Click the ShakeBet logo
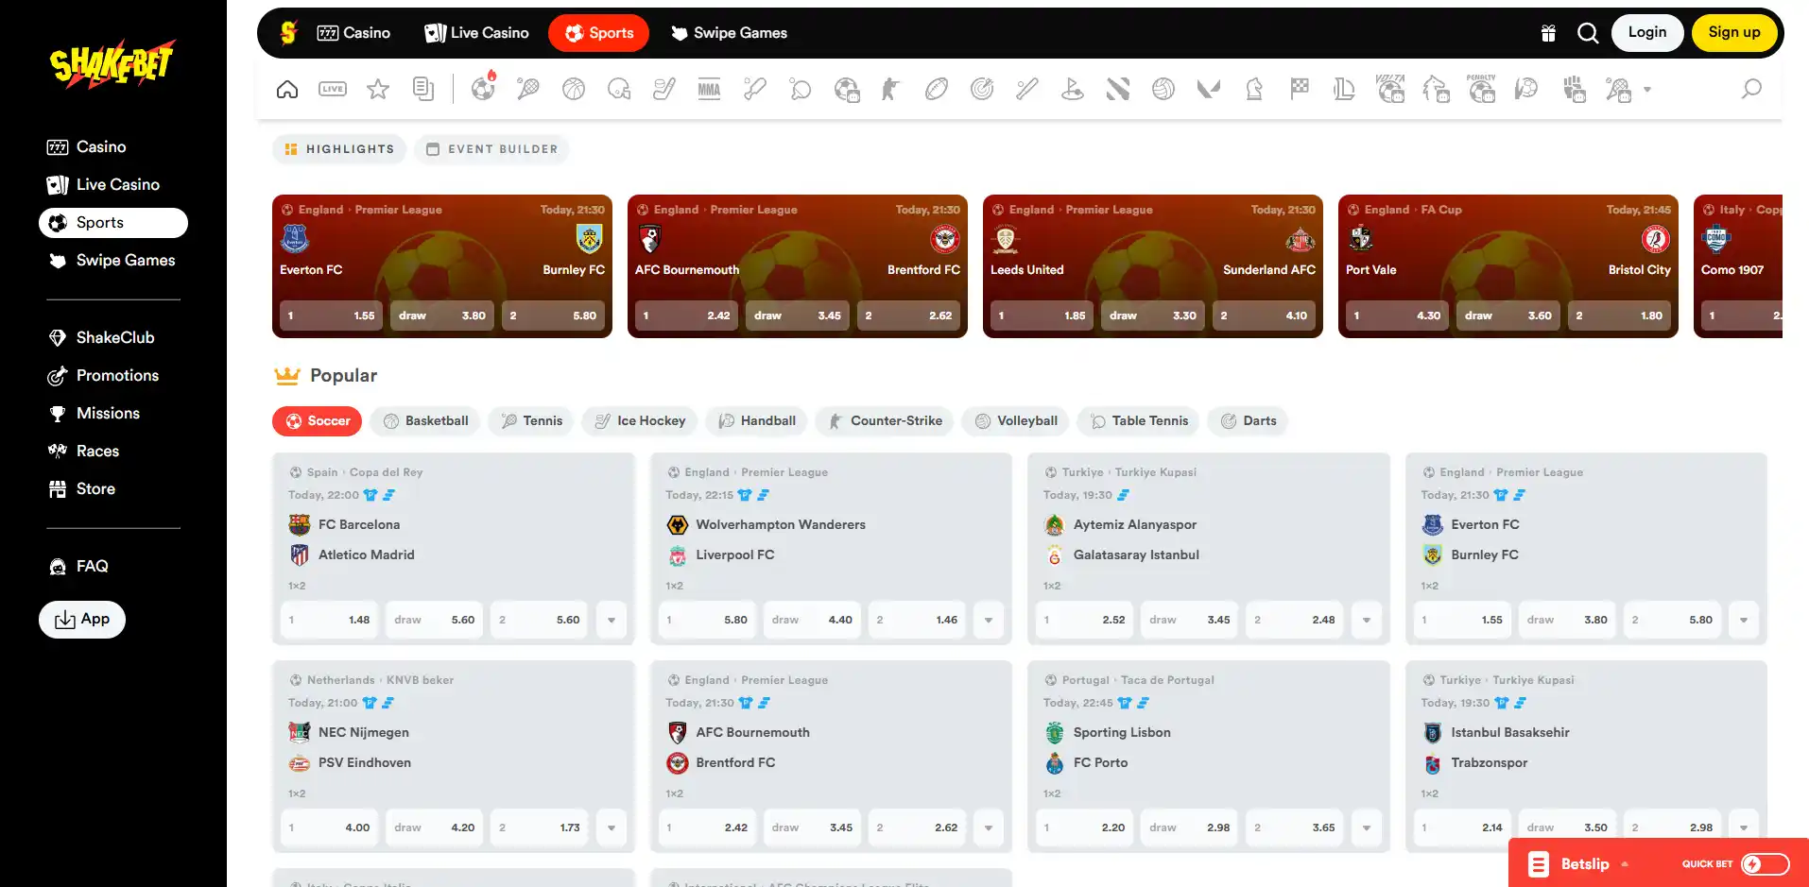The height and width of the screenshot is (887, 1809). [112, 64]
